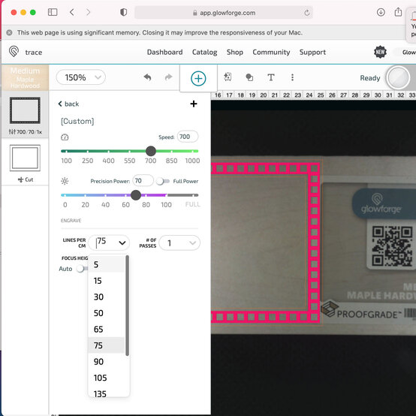The width and height of the screenshot is (416, 416).
Task: Click the Precision Power input field
Action: 143,181
